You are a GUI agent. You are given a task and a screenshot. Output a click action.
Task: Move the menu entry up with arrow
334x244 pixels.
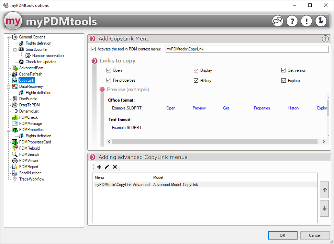coord(324,190)
